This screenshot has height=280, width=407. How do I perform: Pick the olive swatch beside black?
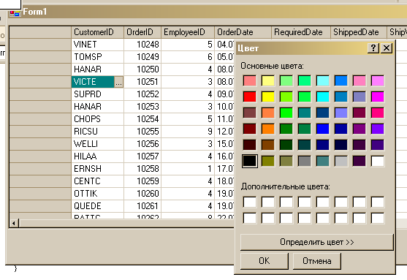[x=268, y=161]
